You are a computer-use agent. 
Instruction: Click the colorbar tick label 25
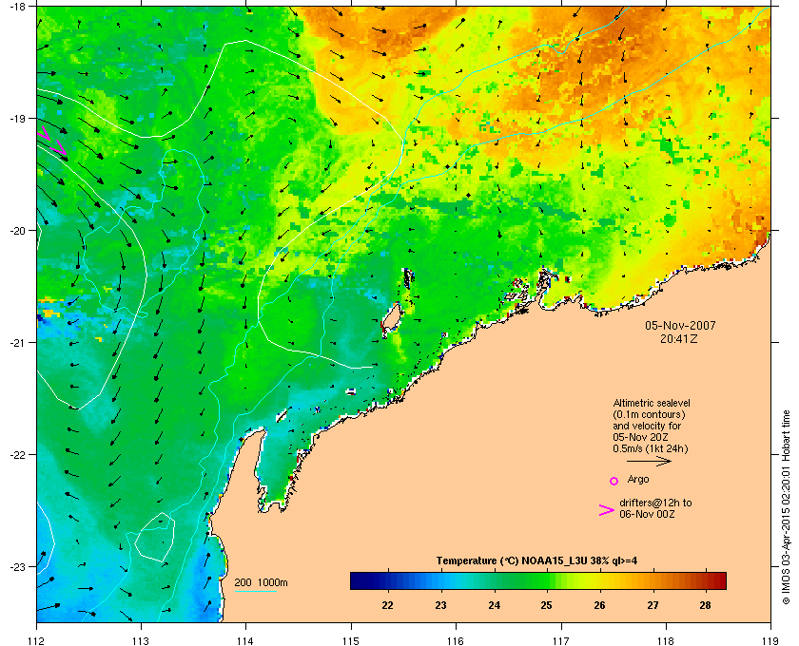pos(547,605)
